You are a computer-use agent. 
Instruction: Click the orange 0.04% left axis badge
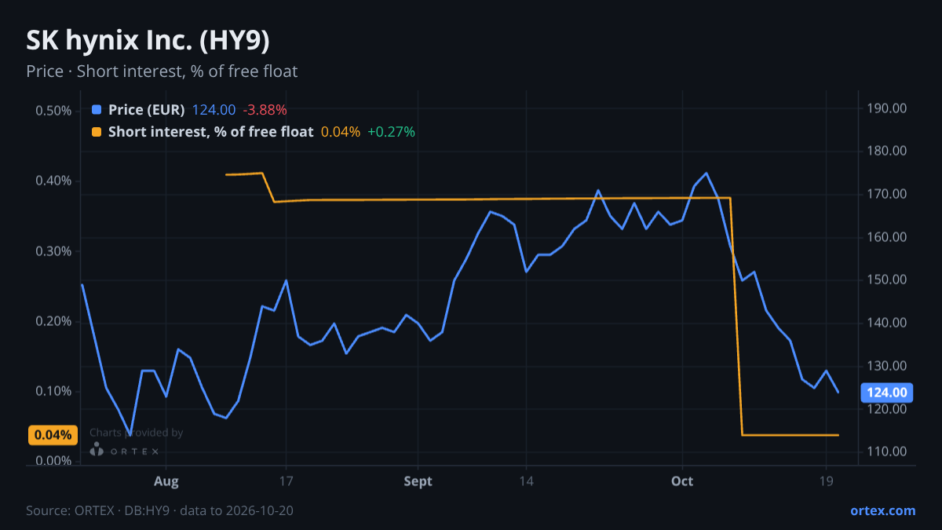pos(53,435)
